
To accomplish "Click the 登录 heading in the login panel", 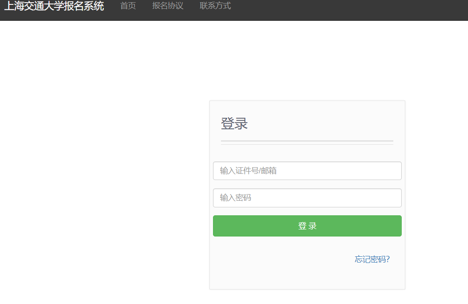I will tap(234, 124).
